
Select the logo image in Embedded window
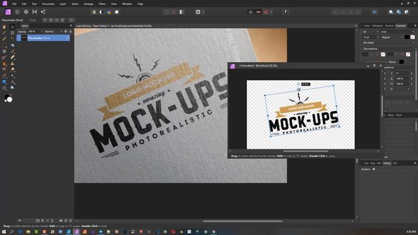302,112
